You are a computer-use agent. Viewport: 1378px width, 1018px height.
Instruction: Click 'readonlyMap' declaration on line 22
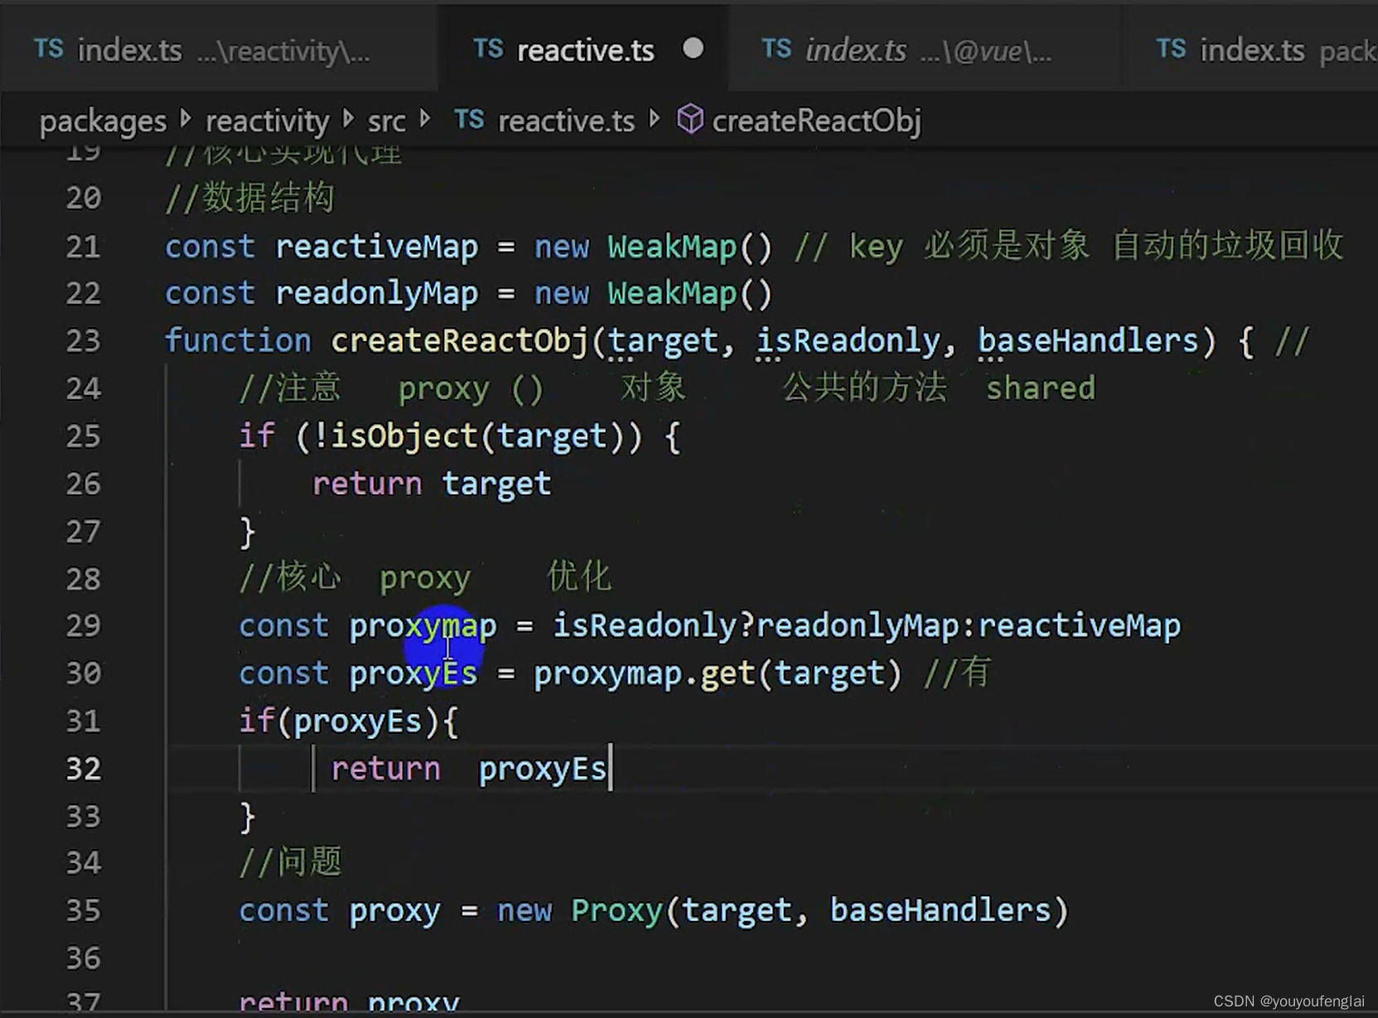pyautogui.click(x=376, y=294)
